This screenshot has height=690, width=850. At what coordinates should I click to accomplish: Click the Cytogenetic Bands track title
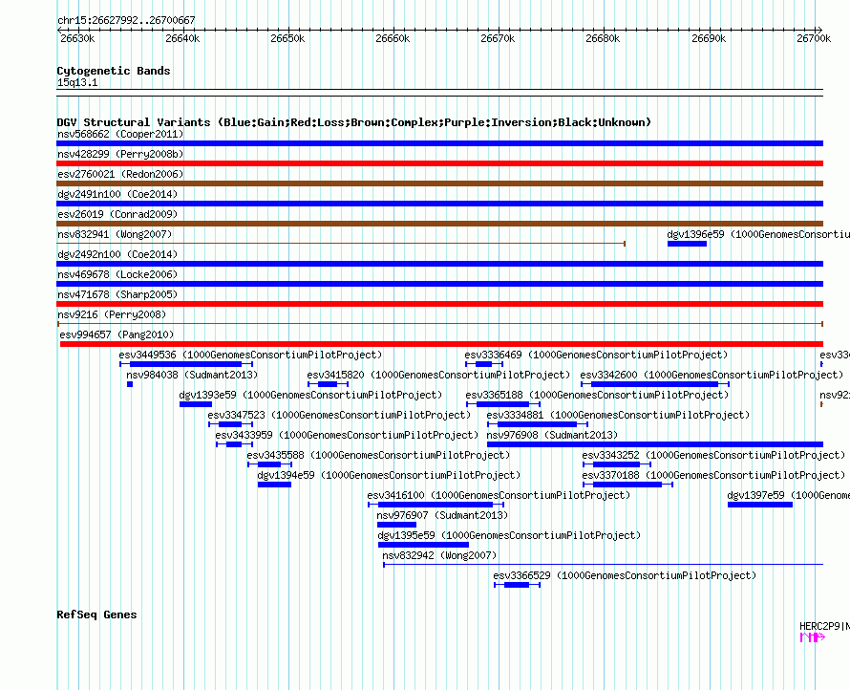tap(114, 71)
